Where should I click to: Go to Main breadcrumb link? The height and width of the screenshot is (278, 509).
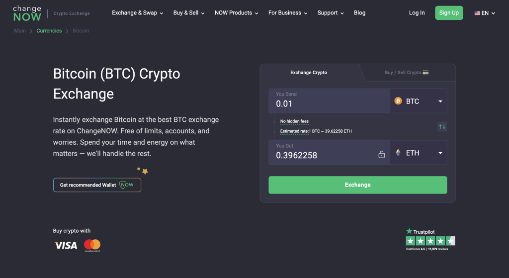[20, 31]
